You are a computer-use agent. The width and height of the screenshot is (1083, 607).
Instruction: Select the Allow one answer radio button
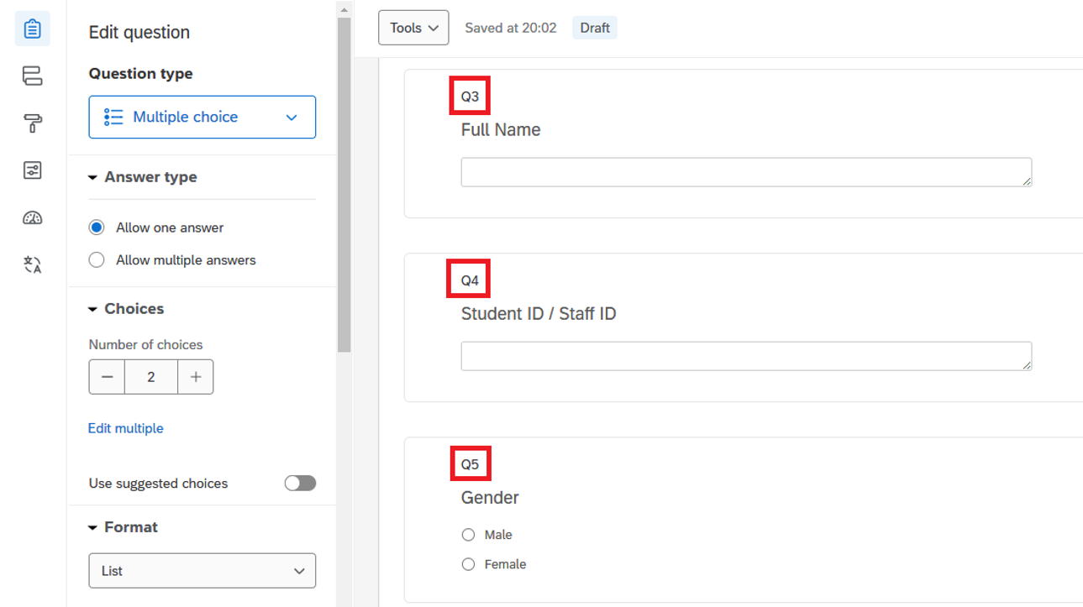(x=97, y=228)
